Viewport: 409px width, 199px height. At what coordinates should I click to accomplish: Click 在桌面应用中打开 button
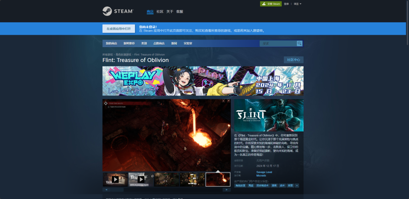click(119, 29)
